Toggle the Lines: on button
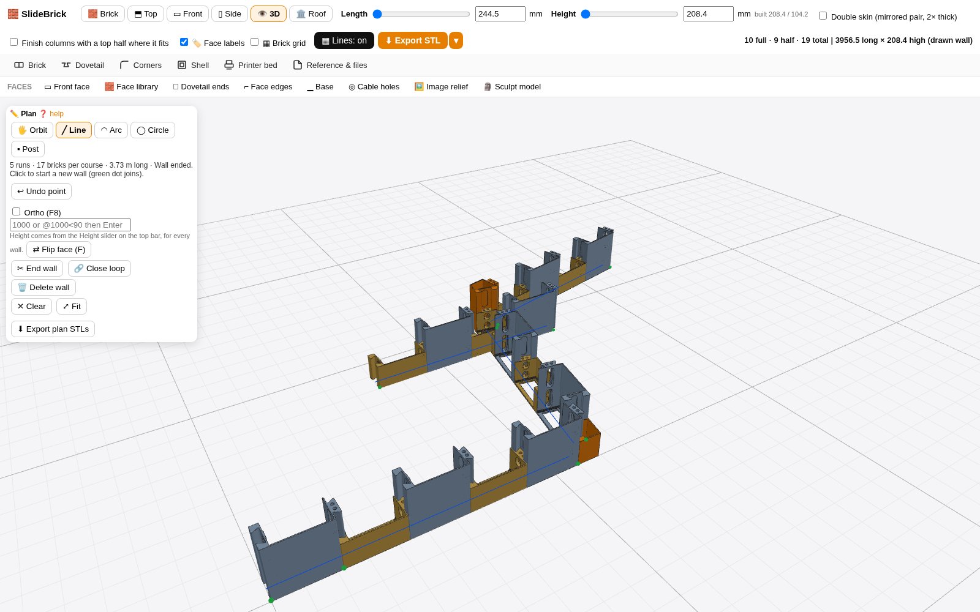Image resolution: width=980 pixels, height=612 pixels. [344, 40]
